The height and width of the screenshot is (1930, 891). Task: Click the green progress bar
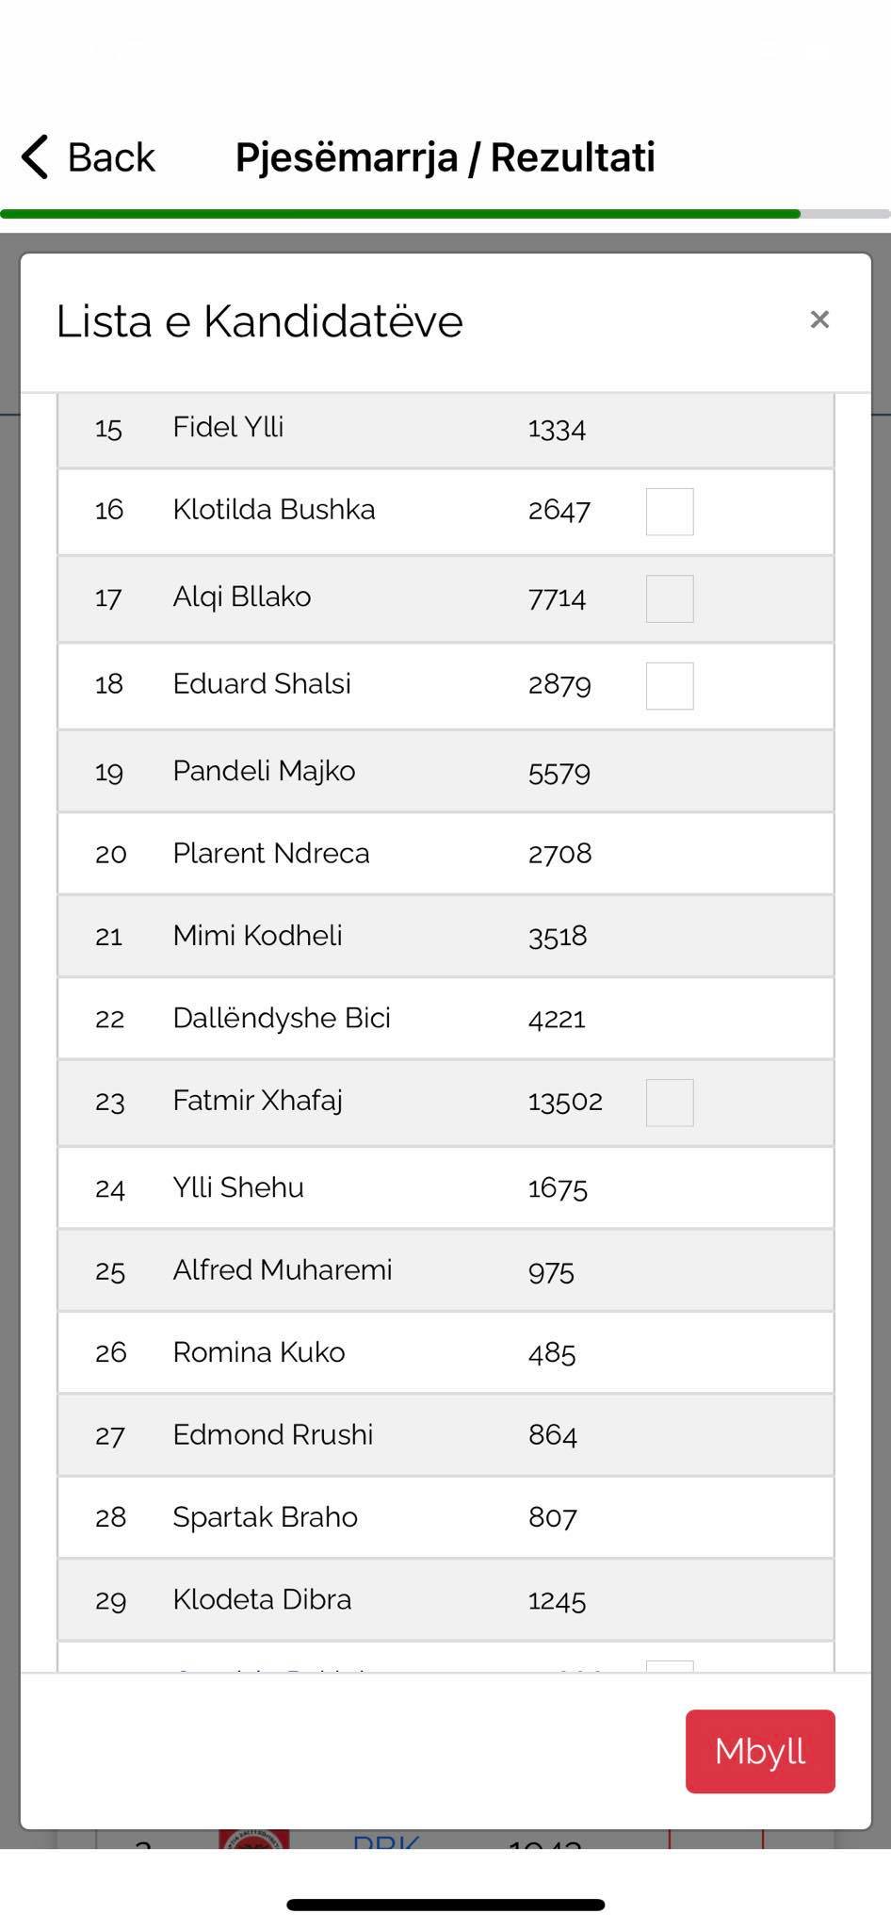point(400,214)
